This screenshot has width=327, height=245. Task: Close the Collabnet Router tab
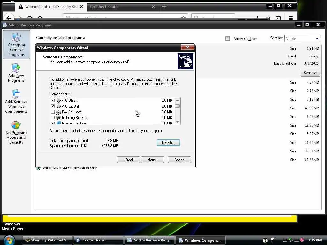[153, 7]
